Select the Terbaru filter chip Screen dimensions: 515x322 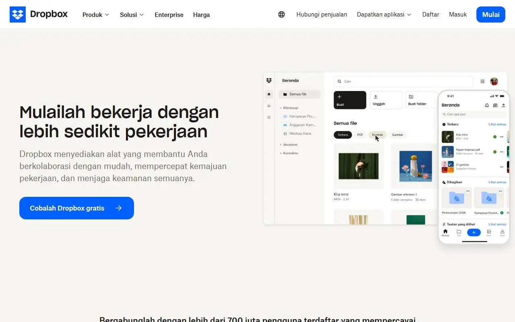343,135
